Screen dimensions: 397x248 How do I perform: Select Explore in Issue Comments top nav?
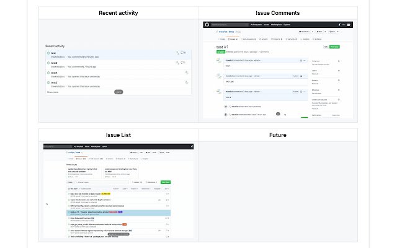click(287, 25)
